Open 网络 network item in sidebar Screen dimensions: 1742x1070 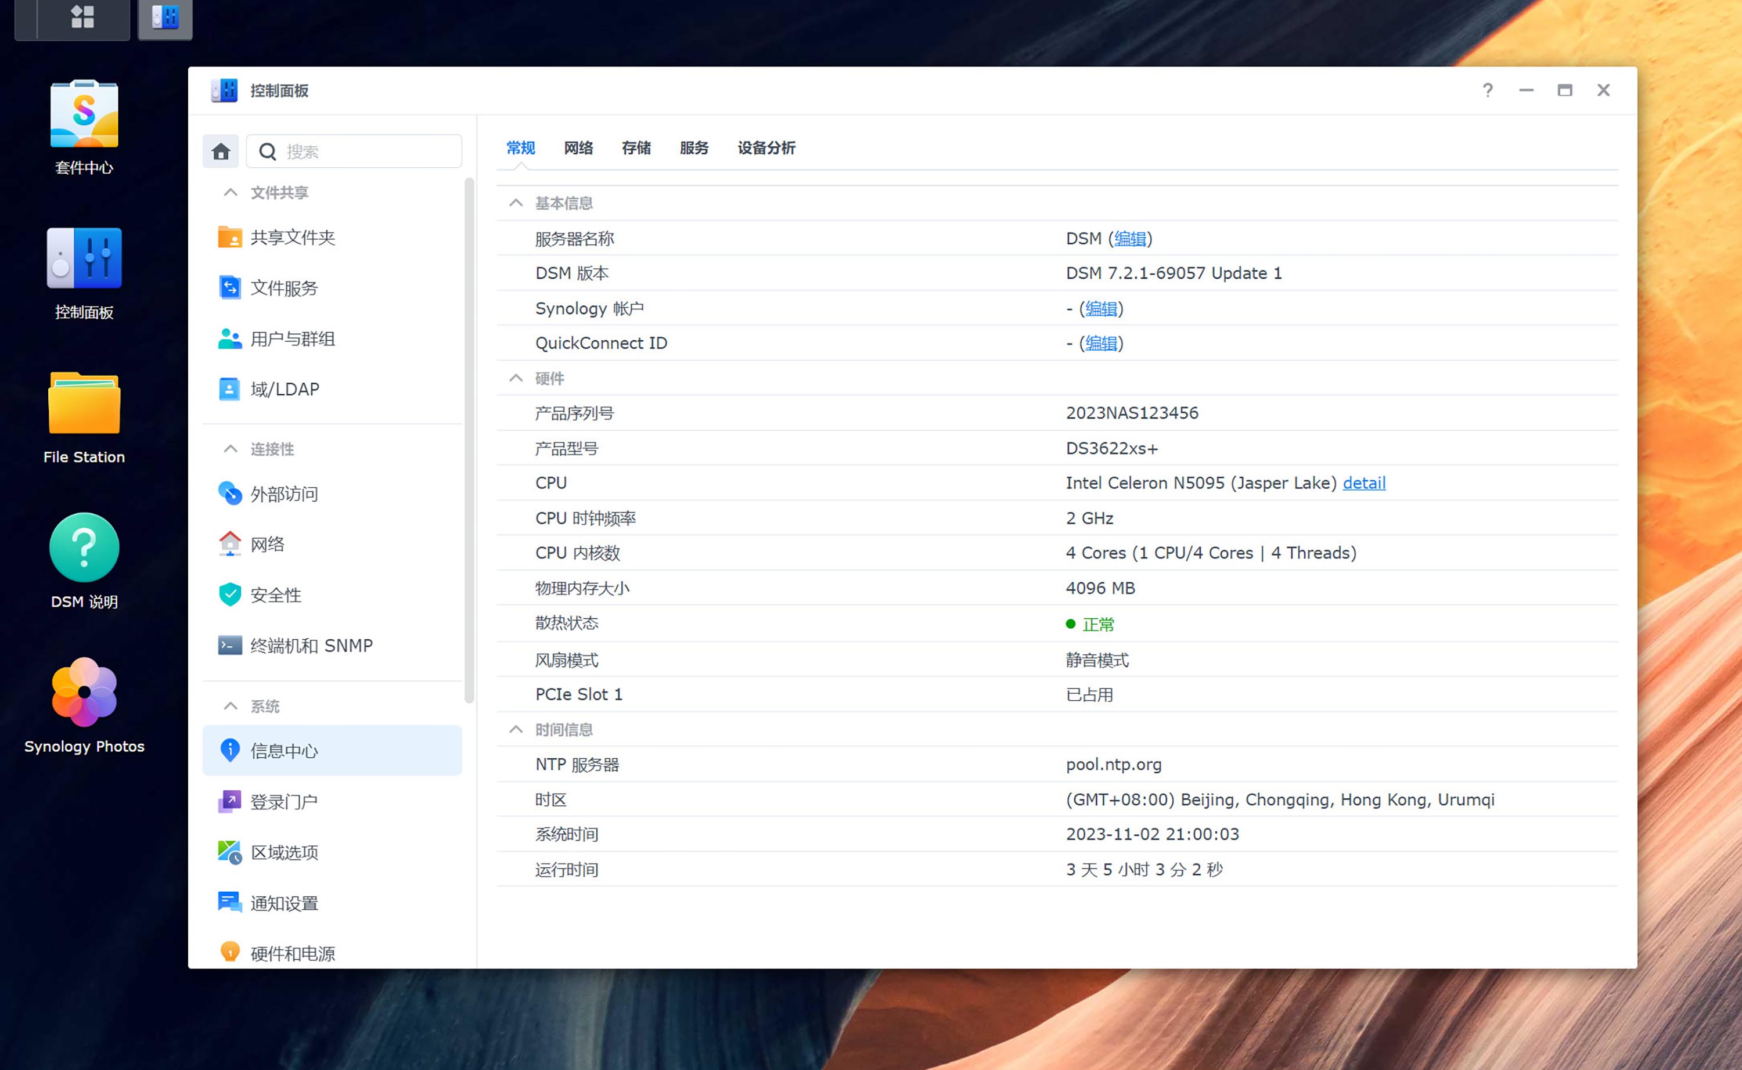(x=332, y=544)
